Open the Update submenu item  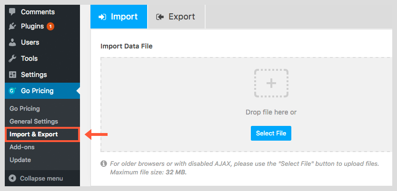tap(20, 160)
